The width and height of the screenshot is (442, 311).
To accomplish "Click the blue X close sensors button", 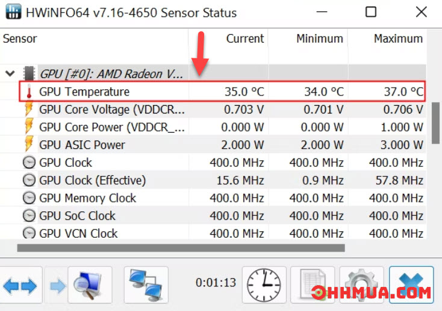I will coord(411,285).
